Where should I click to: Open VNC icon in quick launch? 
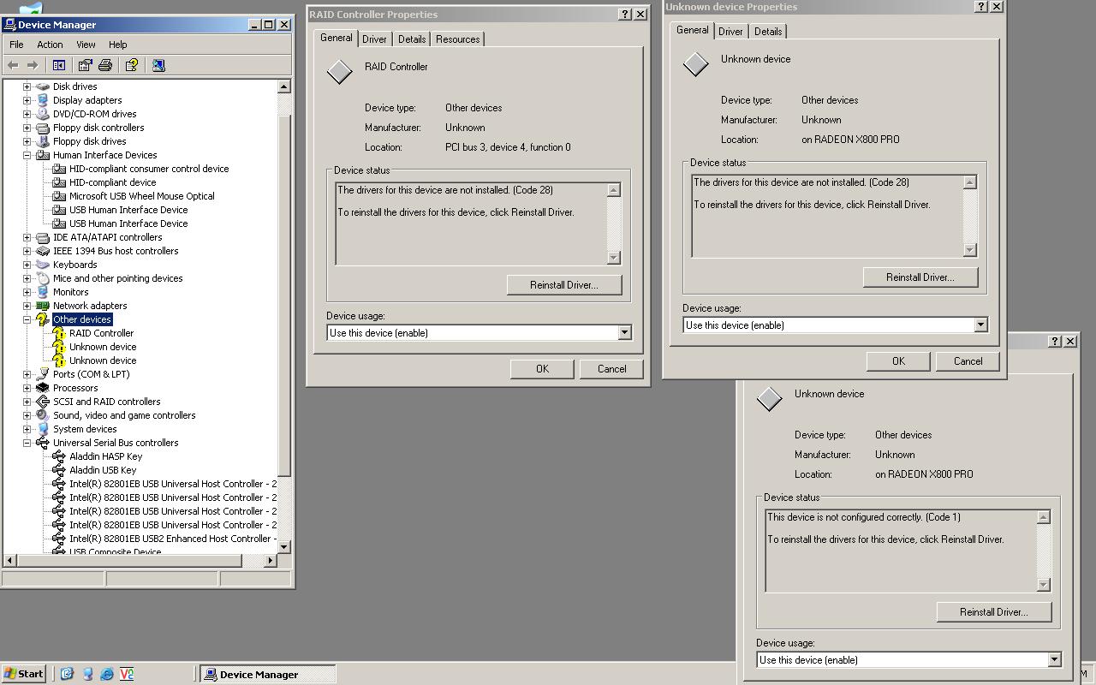click(x=127, y=674)
